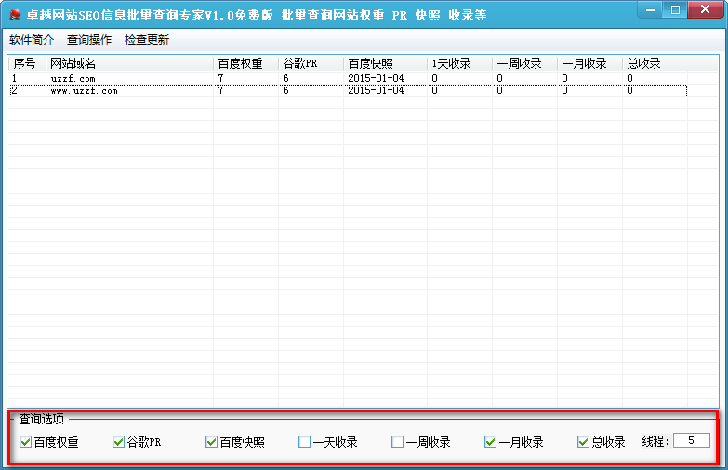Click 总收录 value in uzzf.com row
This screenshot has height=470, width=728.
coord(629,78)
